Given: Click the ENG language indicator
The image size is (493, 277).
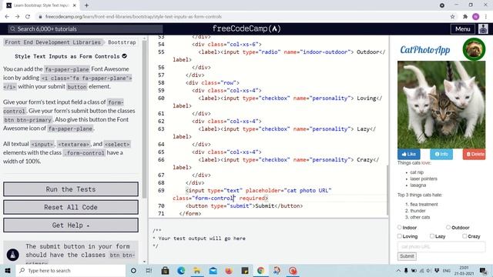Looking at the screenshot, I should click(447, 270).
